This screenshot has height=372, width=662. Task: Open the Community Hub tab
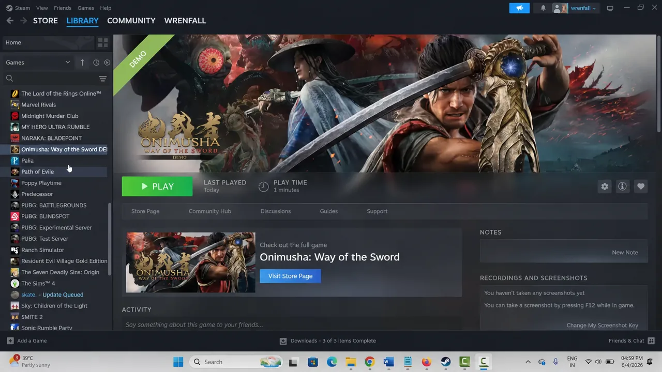coord(210,211)
